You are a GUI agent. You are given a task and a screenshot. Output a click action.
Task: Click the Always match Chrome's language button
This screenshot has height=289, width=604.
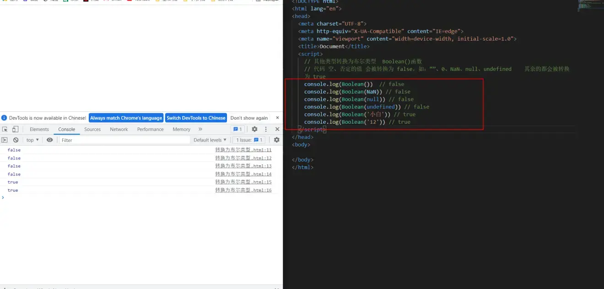126,118
